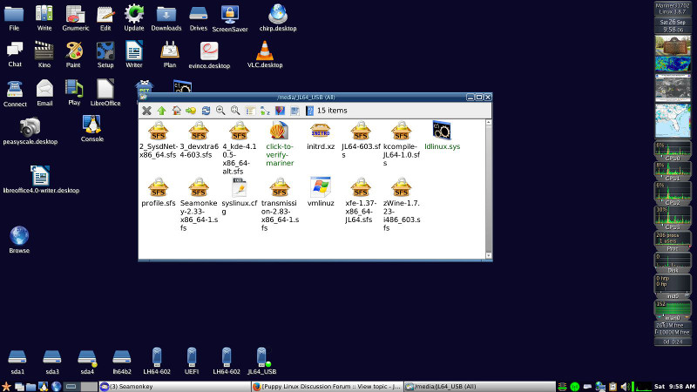Click the sort A-Z icon
Screen dimensions: 697x392
click(265, 111)
